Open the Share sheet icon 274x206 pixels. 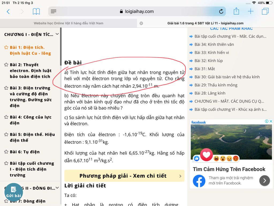point(236,11)
